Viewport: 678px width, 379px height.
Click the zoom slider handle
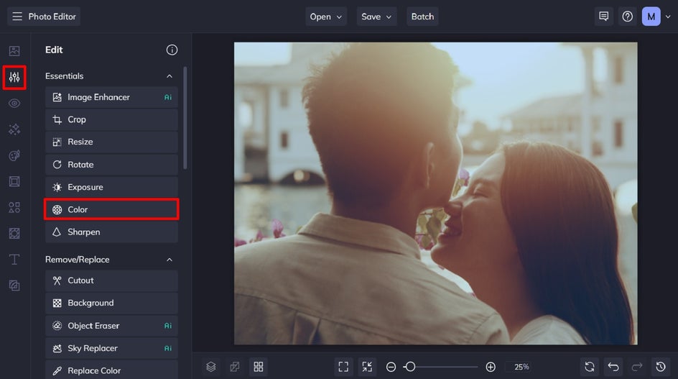(x=410, y=367)
